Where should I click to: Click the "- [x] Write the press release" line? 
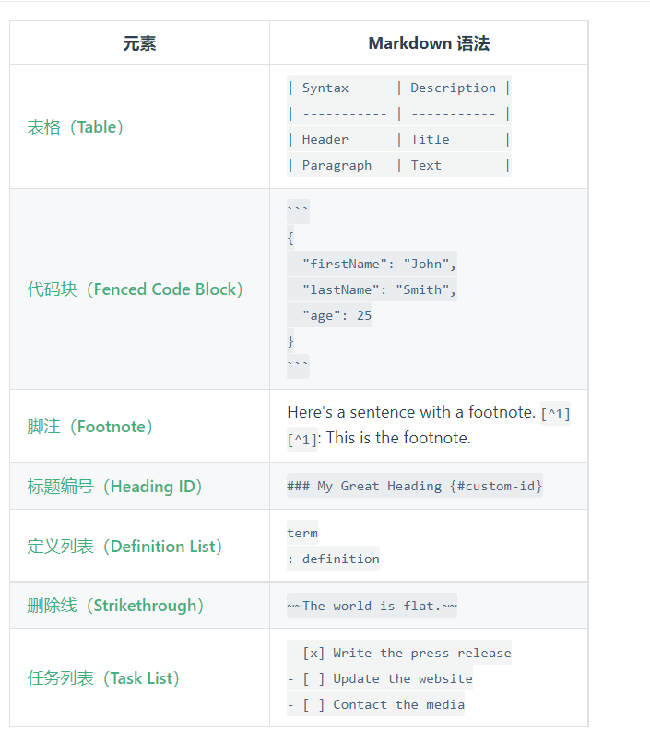[x=399, y=653]
